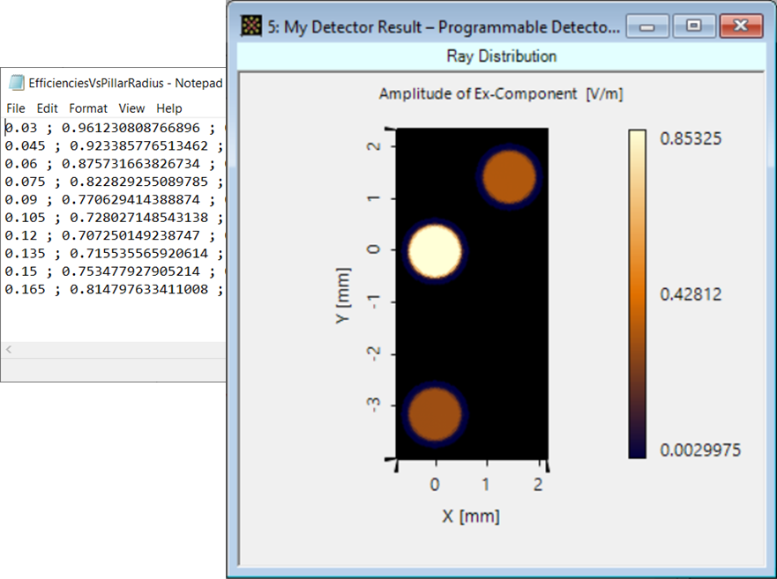This screenshot has height=579, width=777.
Task: Click the plot title Amplitude of Ex-Component
Action: 500,94
